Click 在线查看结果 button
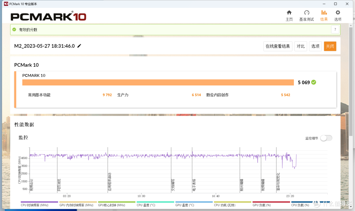The image size is (355, 211). [278, 46]
